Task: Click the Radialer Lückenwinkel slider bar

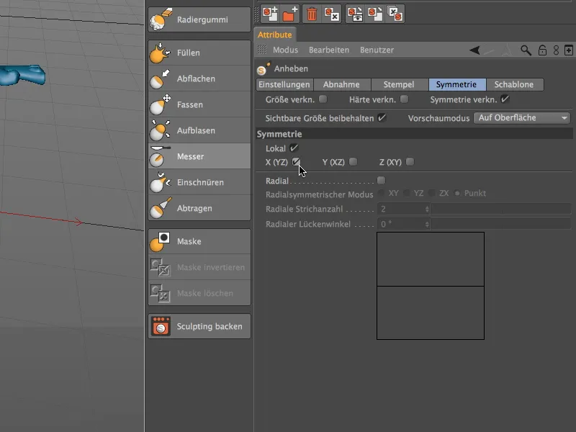Action: (x=501, y=224)
